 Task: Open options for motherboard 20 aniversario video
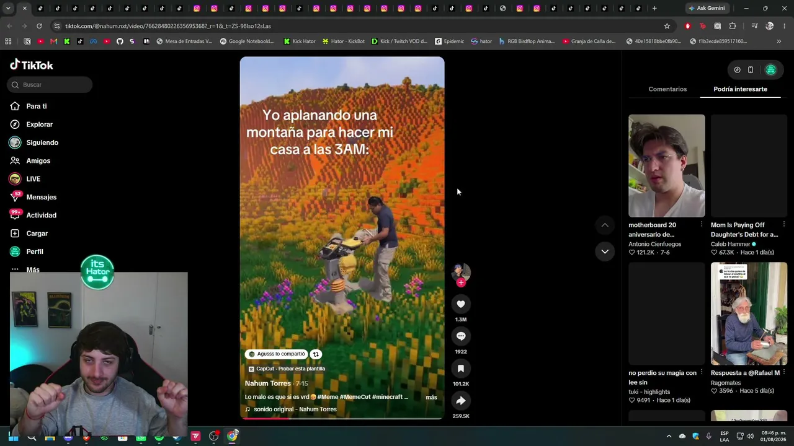tap(702, 224)
